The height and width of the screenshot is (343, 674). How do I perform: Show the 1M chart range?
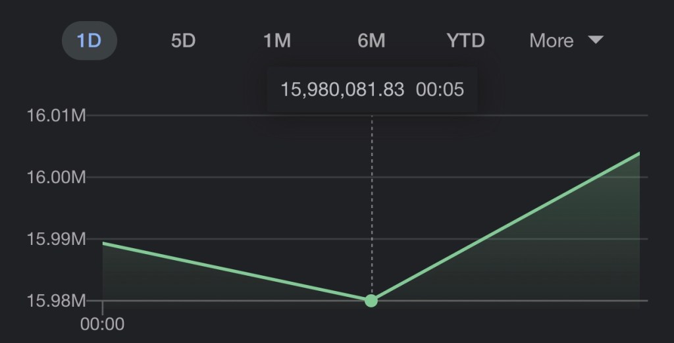tap(276, 41)
